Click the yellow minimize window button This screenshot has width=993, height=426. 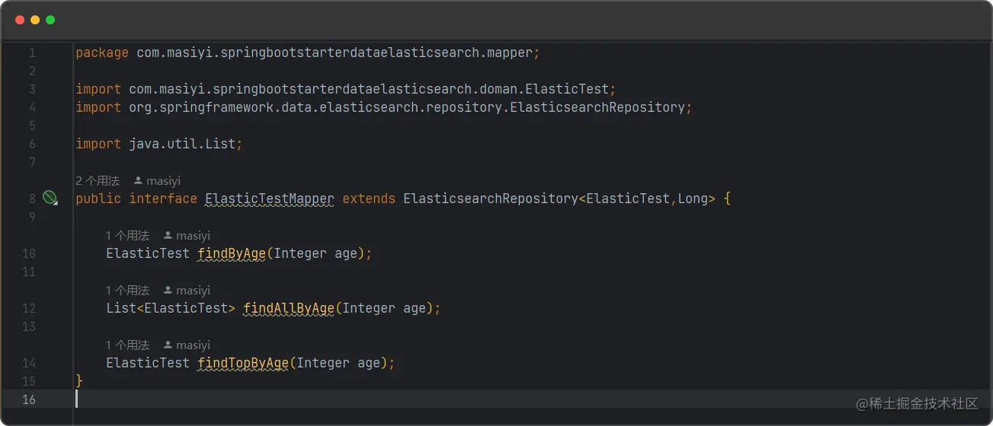pos(35,20)
